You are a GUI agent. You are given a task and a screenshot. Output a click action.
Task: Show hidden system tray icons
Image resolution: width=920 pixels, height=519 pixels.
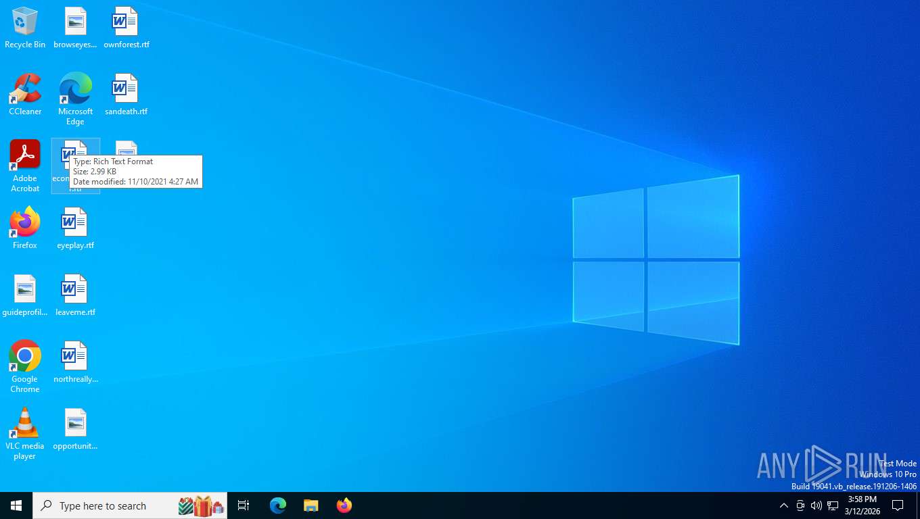click(783, 505)
